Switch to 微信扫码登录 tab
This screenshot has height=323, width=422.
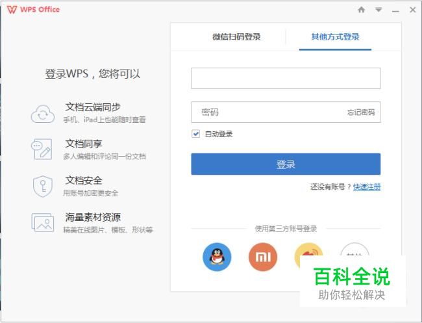click(236, 37)
